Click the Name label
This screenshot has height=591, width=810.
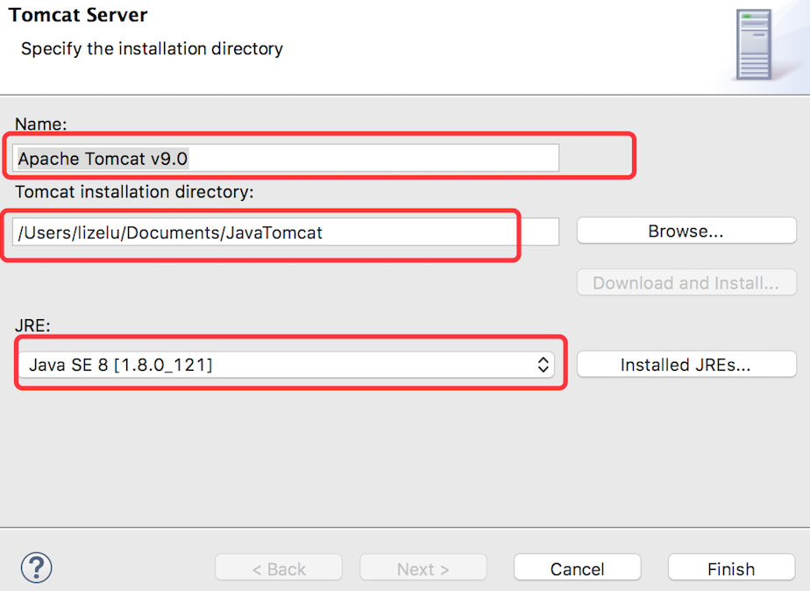point(40,125)
